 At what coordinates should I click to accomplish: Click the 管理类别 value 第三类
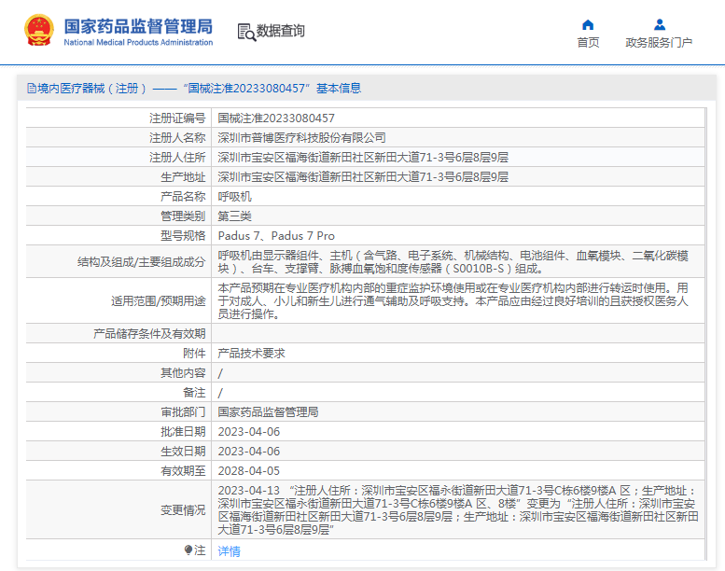point(235,216)
